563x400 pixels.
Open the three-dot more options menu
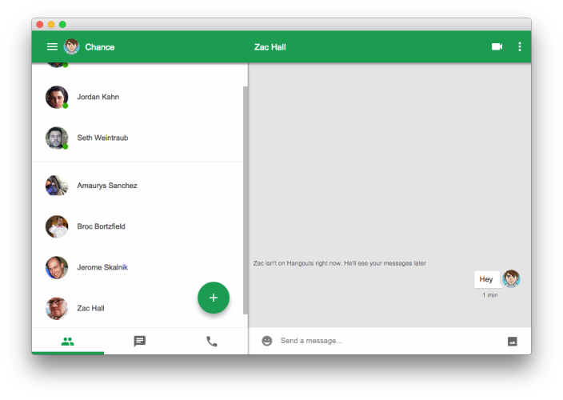coord(520,46)
